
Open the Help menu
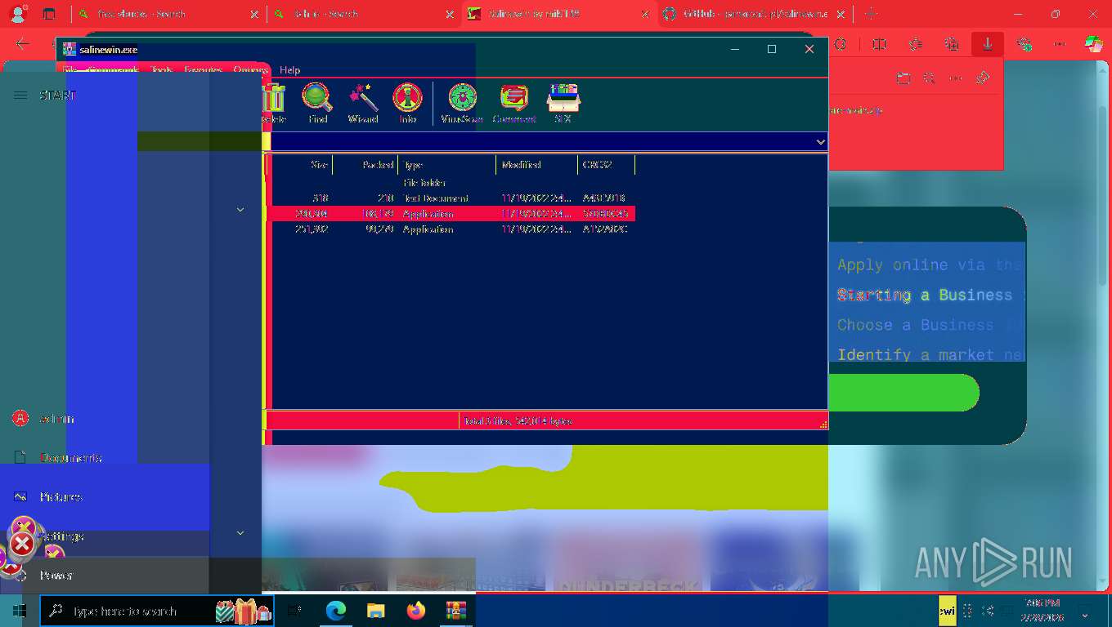point(289,70)
